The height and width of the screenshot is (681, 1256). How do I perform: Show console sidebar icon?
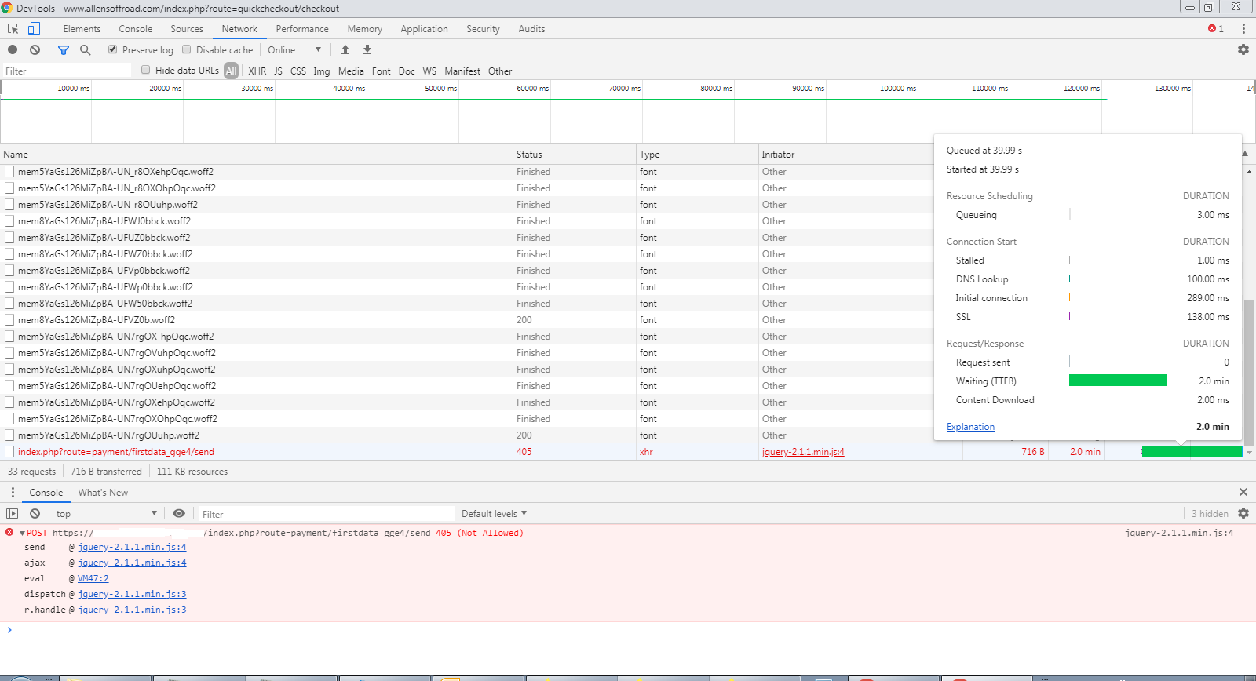pos(13,514)
